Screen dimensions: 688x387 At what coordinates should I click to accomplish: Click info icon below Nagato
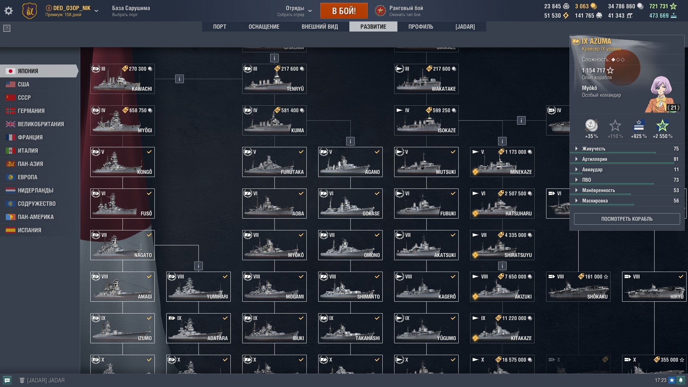click(x=199, y=266)
